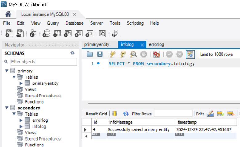Viewport: 240px width, 147px height.
Task: Create a new function toolbar icon
Action: tap(89, 33)
